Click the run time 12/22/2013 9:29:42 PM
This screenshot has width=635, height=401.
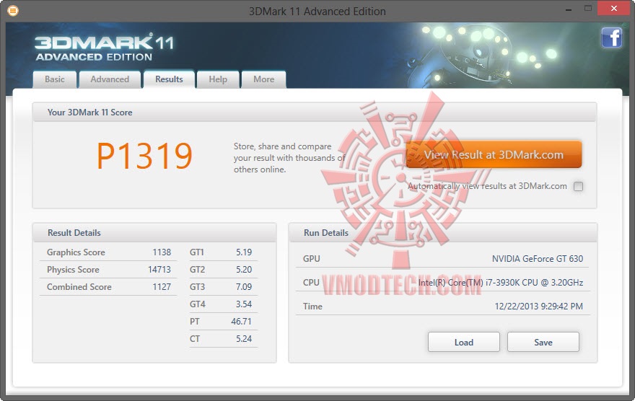click(x=538, y=307)
